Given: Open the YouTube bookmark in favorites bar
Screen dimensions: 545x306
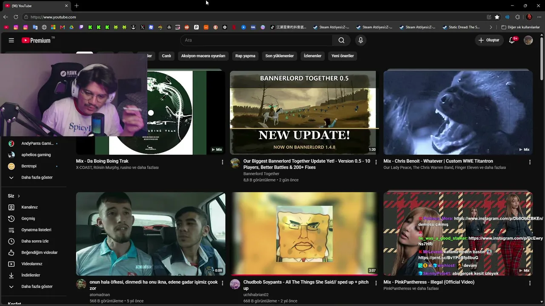Looking at the screenshot, I should (6, 27).
